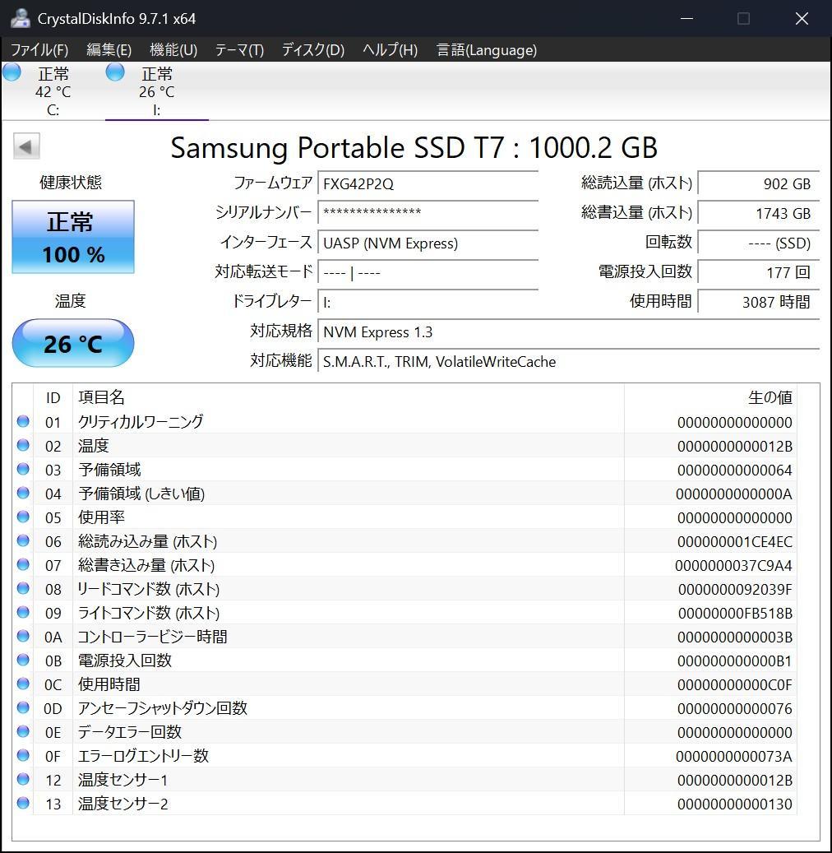
Task: Click the back arrow above 健康状態
Action: coord(25,146)
